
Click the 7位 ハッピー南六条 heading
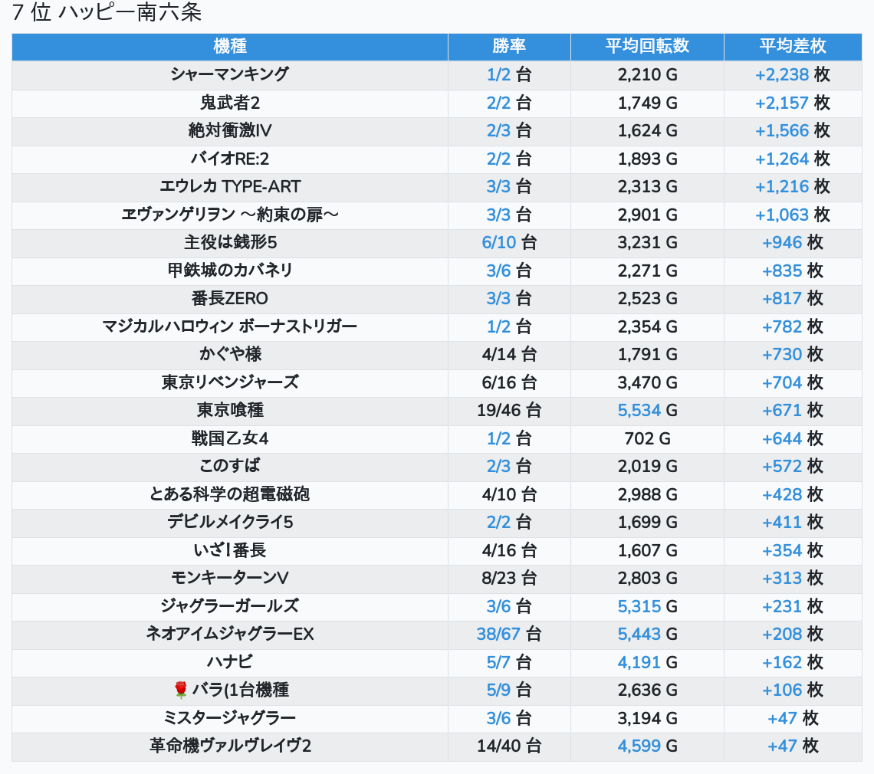[x=107, y=12]
